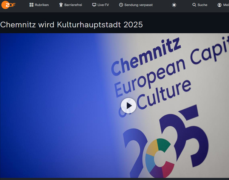Open the user account profile icon

coord(220,5)
